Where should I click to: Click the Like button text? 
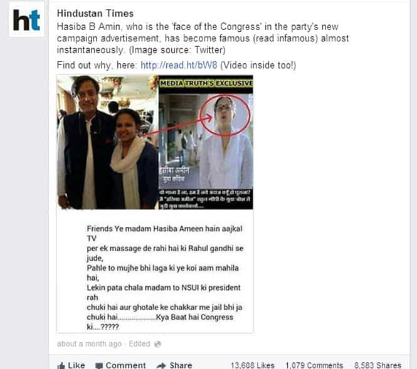(77, 365)
